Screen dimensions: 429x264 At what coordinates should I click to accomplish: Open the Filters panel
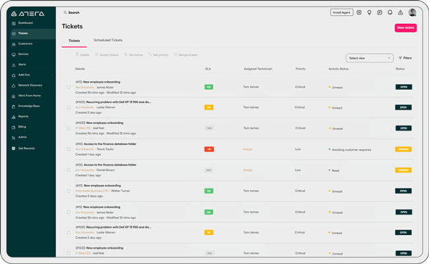(405, 58)
